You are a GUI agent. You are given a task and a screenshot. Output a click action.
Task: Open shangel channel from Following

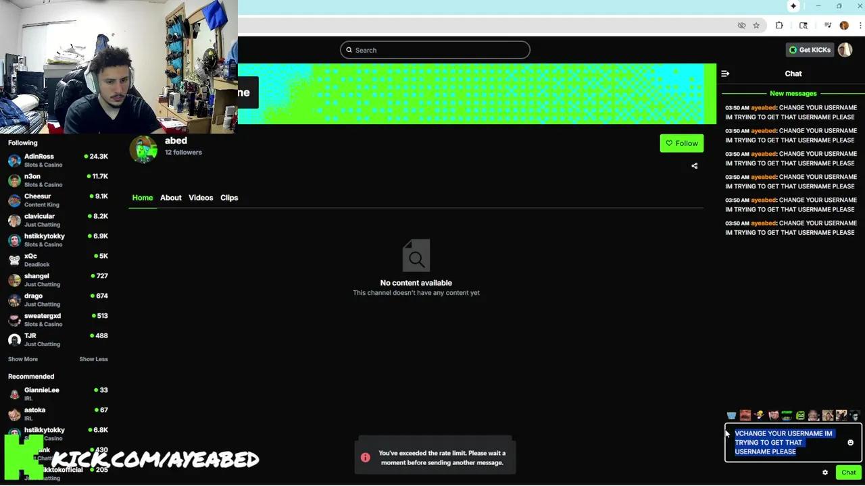pos(58,280)
